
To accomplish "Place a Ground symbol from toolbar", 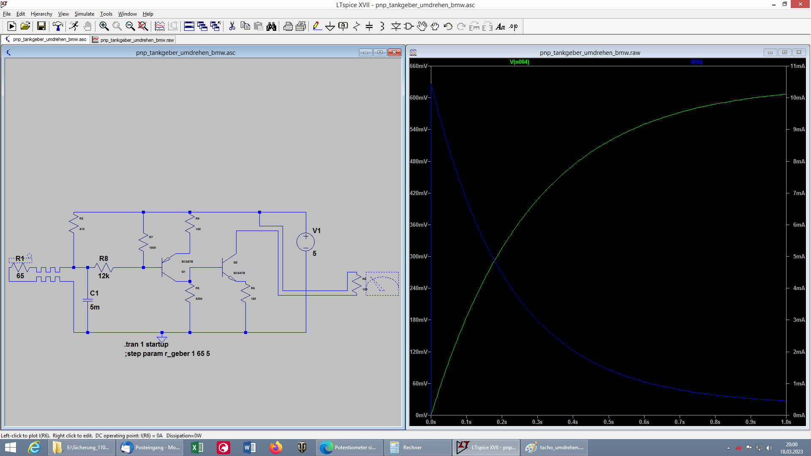I will tap(330, 27).
